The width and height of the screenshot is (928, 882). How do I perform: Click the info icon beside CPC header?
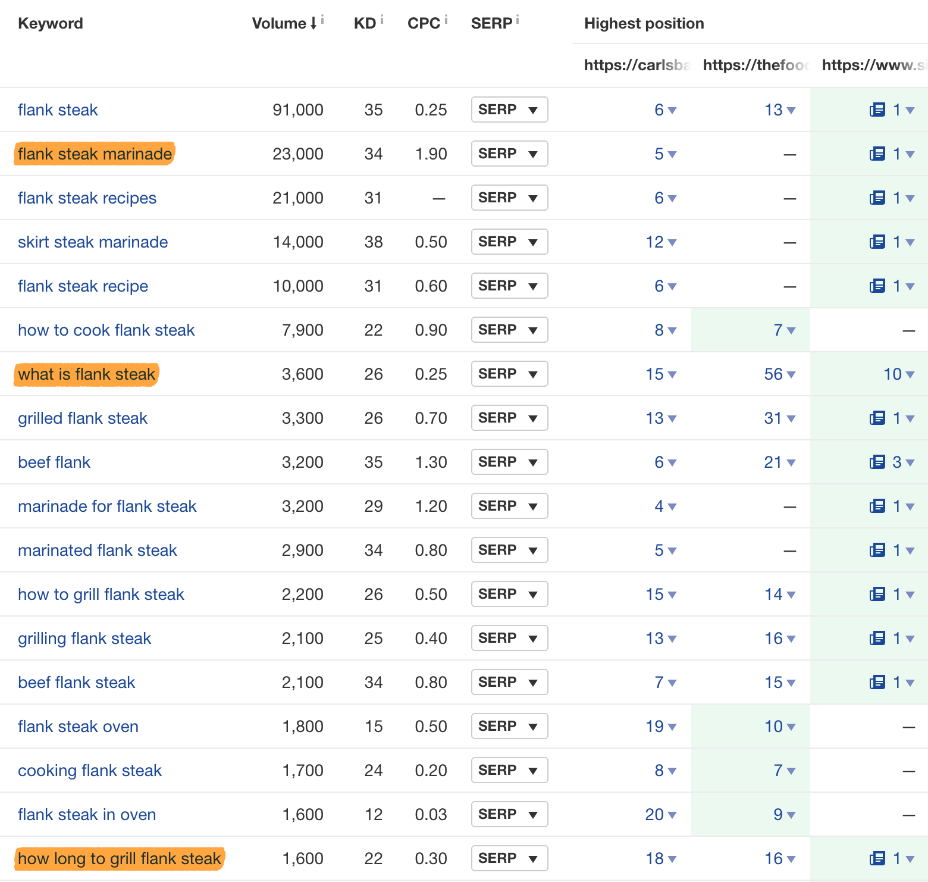446,20
